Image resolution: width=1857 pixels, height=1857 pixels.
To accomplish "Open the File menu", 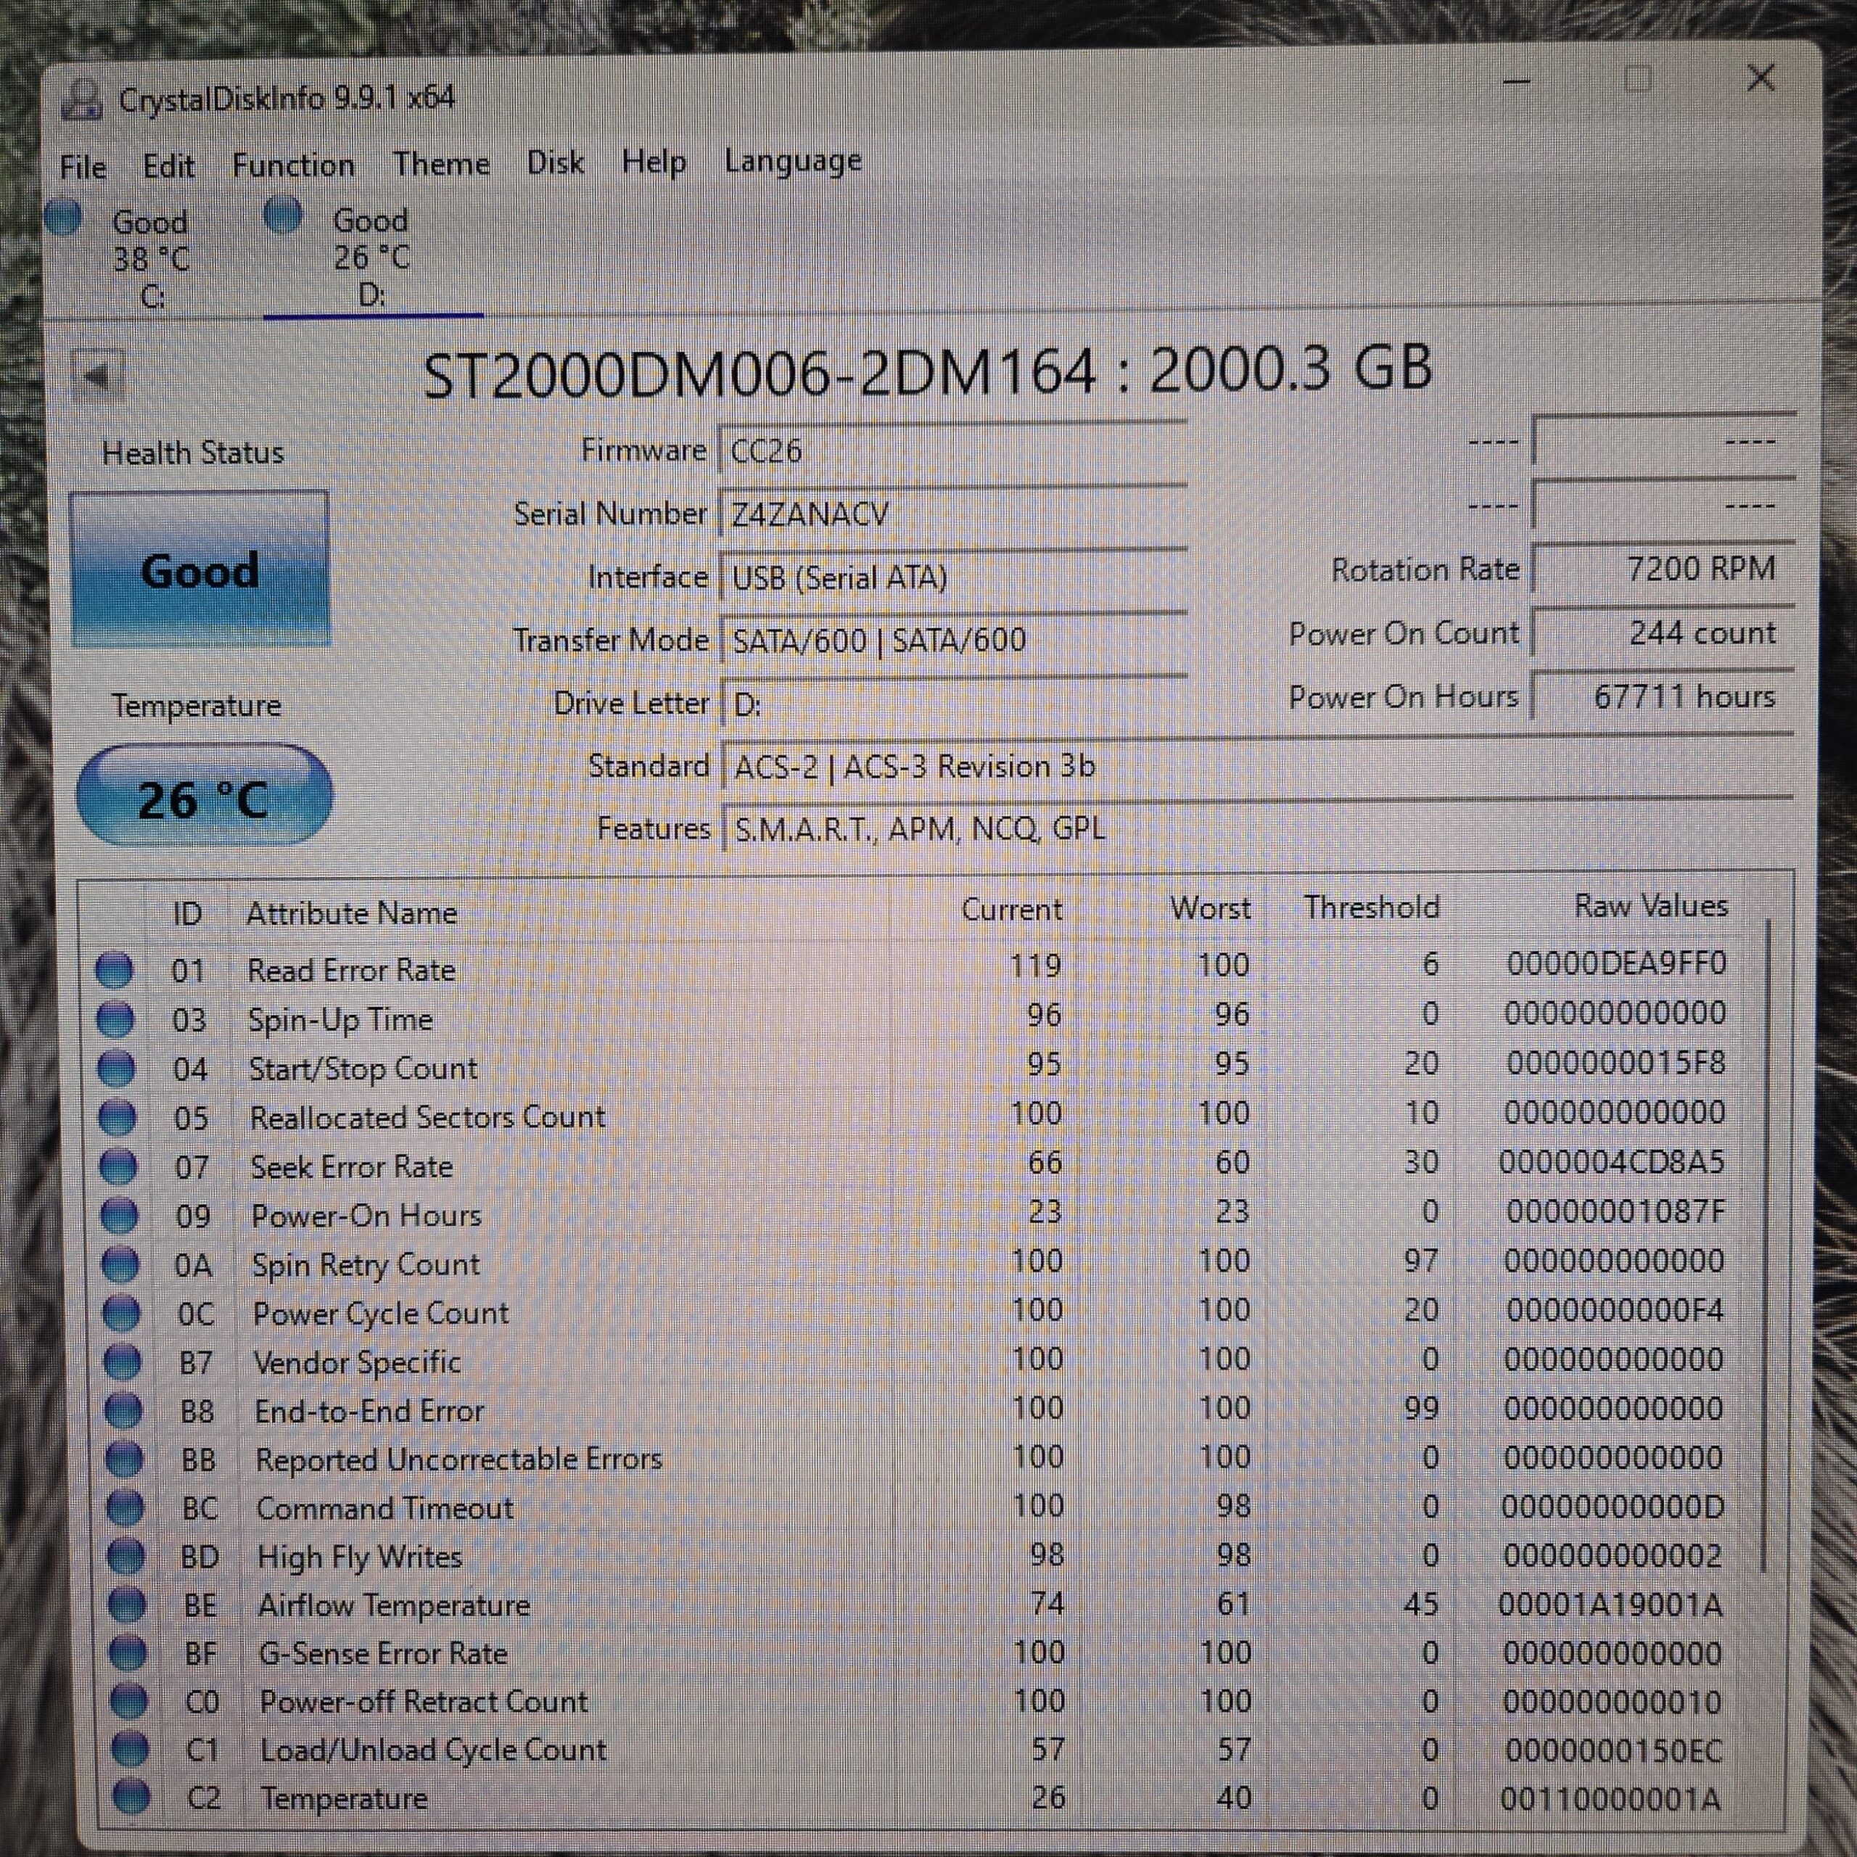I will (x=83, y=168).
